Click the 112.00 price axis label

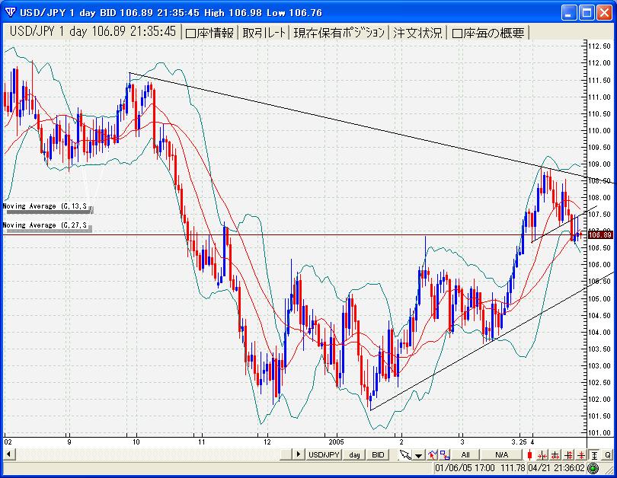[599, 63]
